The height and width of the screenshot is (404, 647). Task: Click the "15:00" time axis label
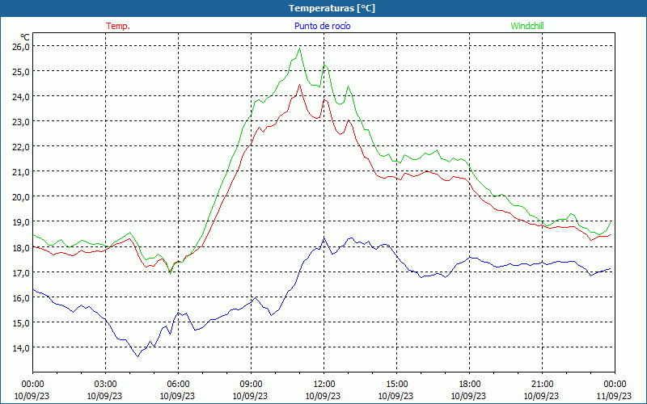click(396, 385)
